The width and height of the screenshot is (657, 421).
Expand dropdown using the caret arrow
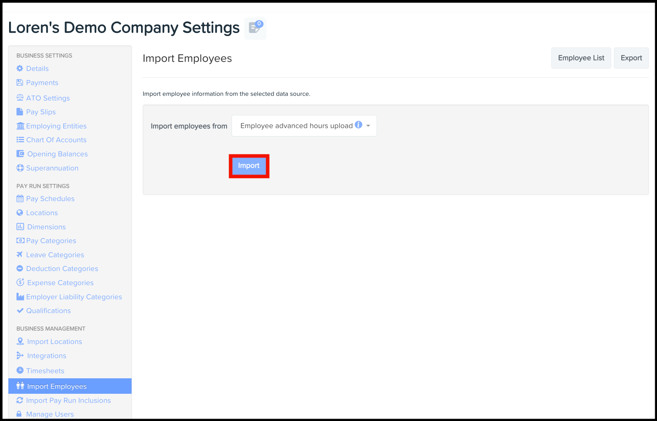(x=368, y=126)
